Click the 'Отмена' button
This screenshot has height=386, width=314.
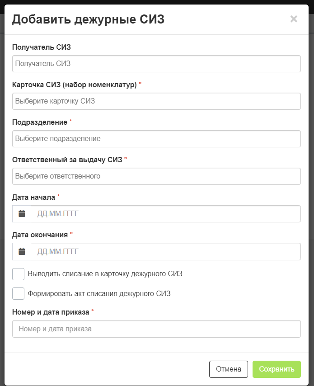228,369
